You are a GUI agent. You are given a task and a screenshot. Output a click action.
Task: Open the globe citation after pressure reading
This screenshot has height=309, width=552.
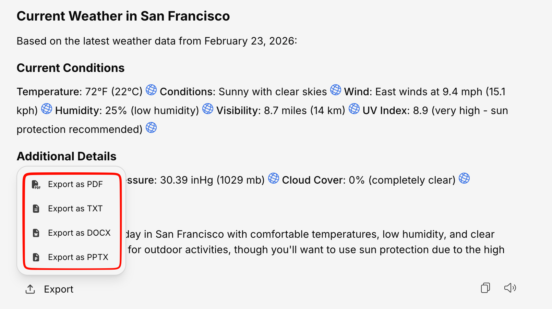pos(273,178)
